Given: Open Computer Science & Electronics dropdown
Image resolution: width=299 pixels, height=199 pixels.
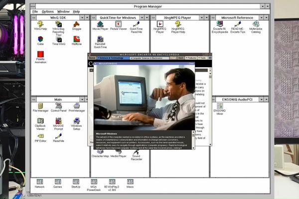Looking at the screenshot, I should coord(149,58).
